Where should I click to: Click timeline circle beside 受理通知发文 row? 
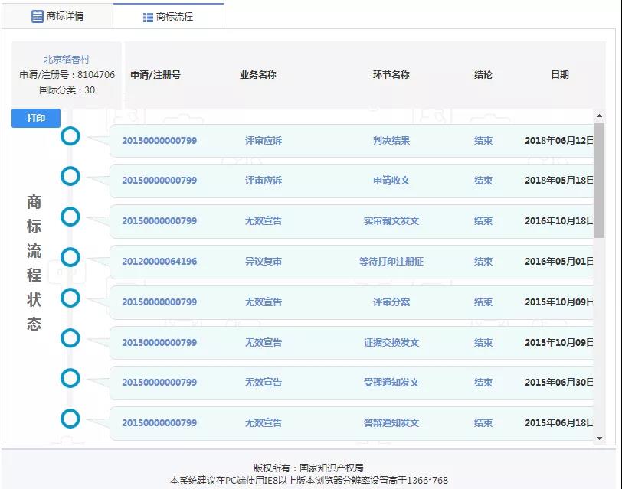click(70, 378)
